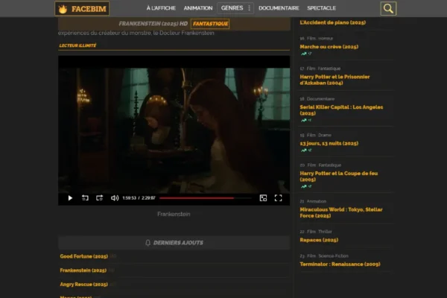Click the dots next to Genres
Screen dimensions: 447x298
[249, 8]
